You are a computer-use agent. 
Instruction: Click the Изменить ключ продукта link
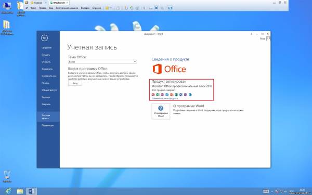point(165,98)
